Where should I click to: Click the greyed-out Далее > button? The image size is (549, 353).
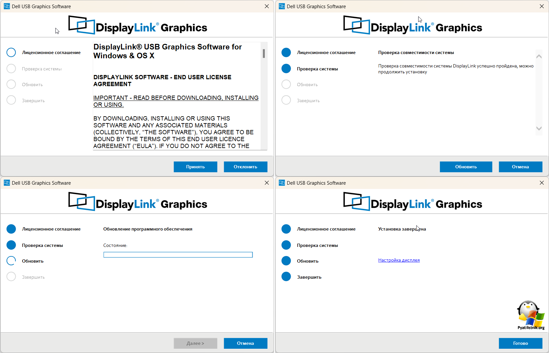point(195,343)
